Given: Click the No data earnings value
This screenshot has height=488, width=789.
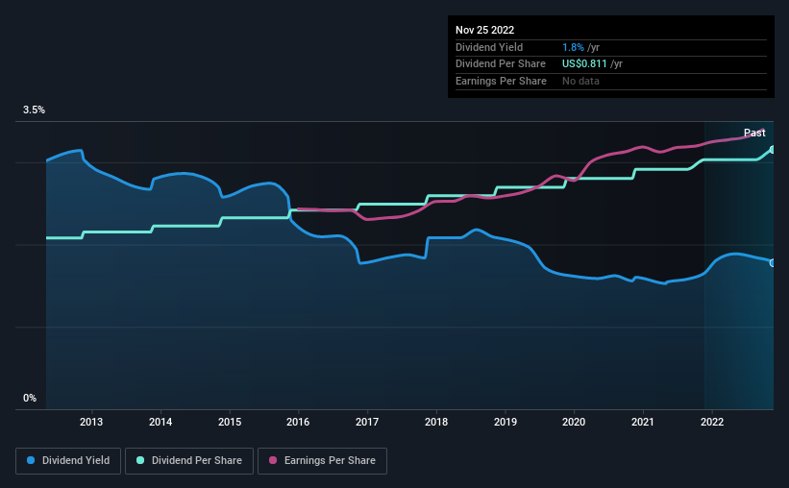Looking at the screenshot, I should 580,81.
